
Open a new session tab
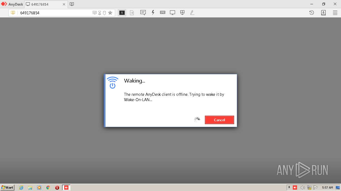72,4
